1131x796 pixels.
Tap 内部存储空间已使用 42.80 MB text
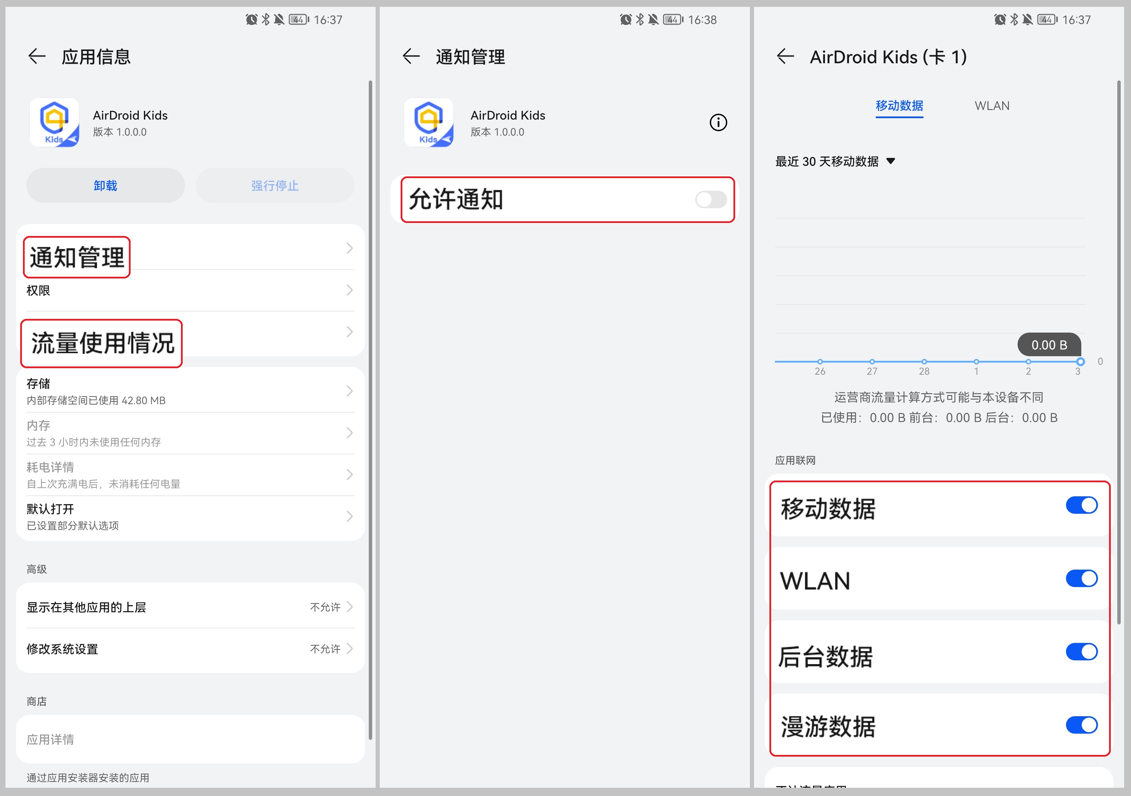tap(96, 400)
